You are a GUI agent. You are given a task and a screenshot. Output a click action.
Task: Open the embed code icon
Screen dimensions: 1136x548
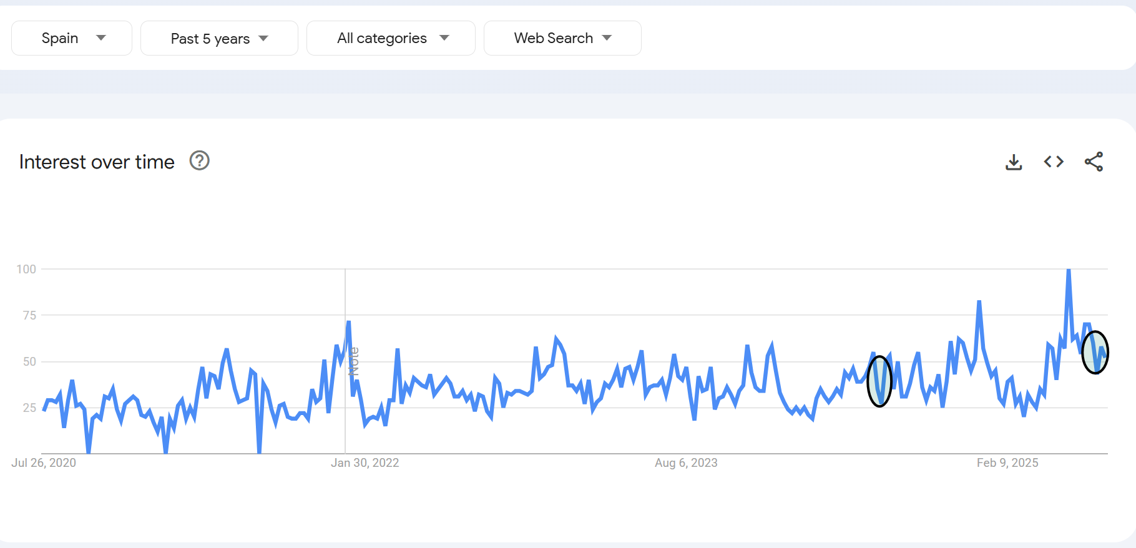pos(1054,162)
